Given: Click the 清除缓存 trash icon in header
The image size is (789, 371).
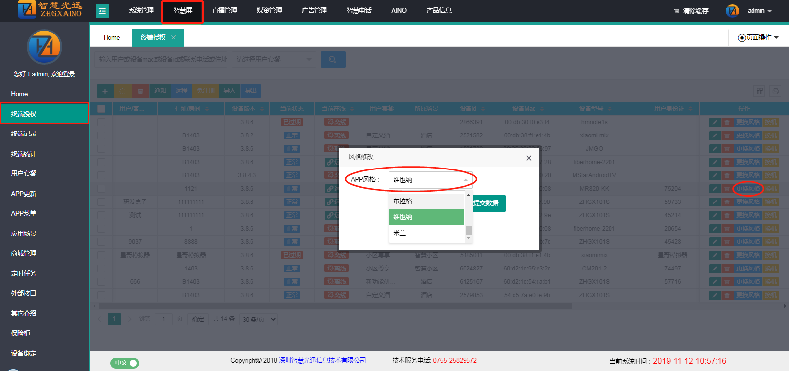Looking at the screenshot, I should coord(677,11).
